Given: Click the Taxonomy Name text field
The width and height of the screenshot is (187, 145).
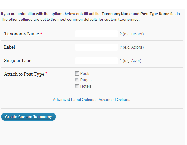Looking at the screenshot, I should pyautogui.click(x=97, y=34).
